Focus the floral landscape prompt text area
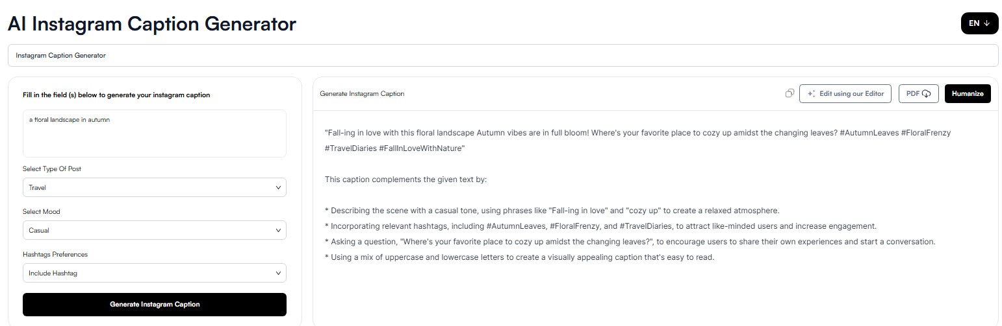 pos(155,134)
